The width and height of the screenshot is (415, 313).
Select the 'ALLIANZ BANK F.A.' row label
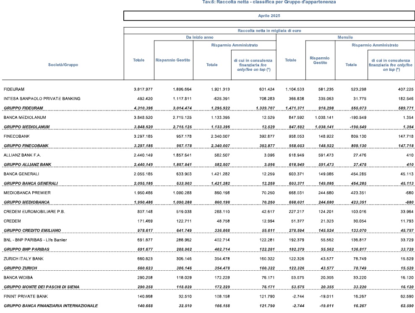coord(22,155)
